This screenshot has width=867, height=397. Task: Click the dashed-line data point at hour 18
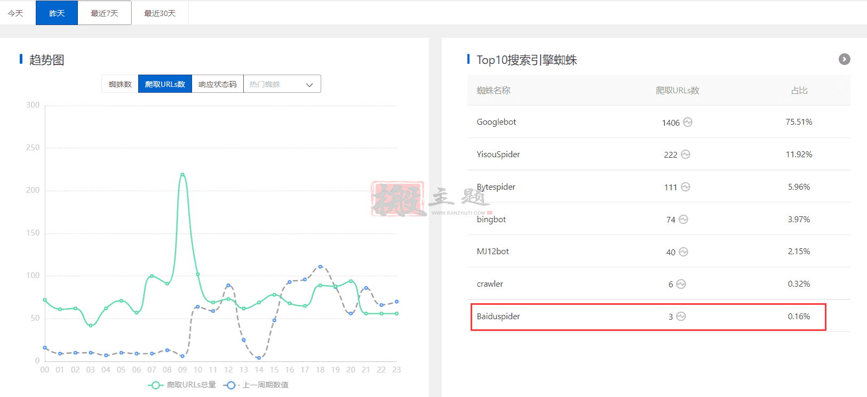pyautogui.click(x=320, y=266)
